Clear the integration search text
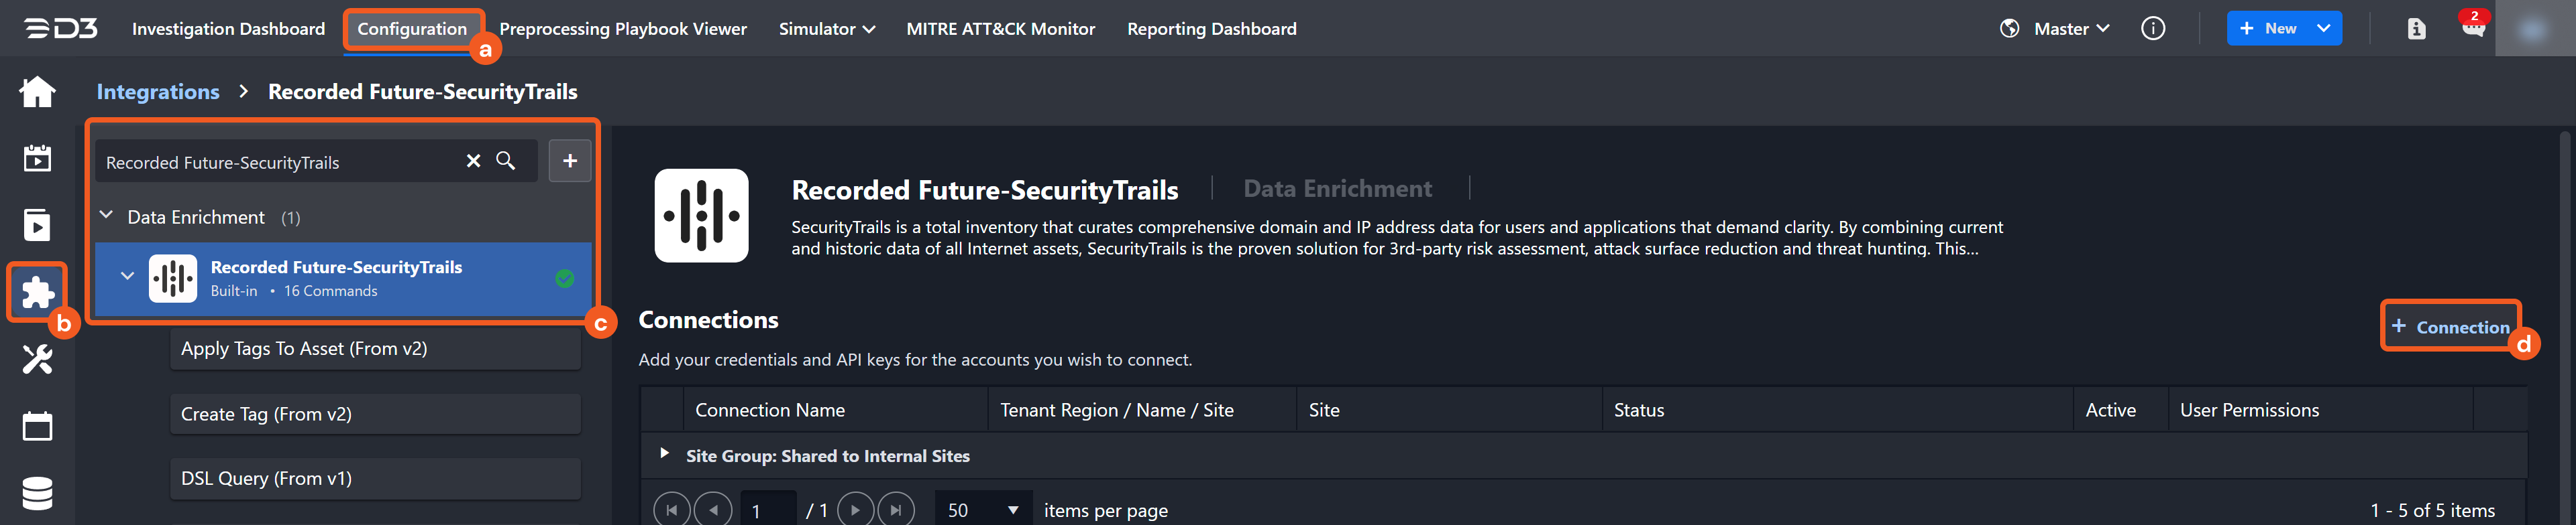 point(473,161)
